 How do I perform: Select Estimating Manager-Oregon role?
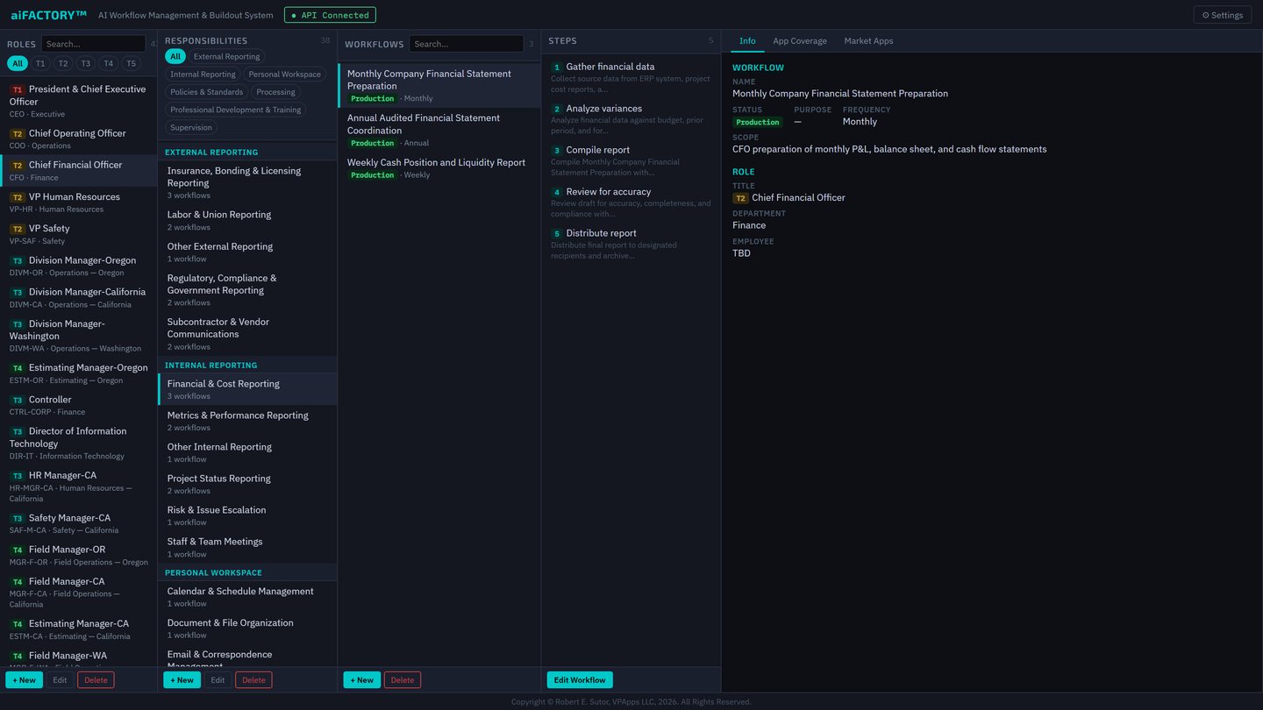click(x=79, y=373)
